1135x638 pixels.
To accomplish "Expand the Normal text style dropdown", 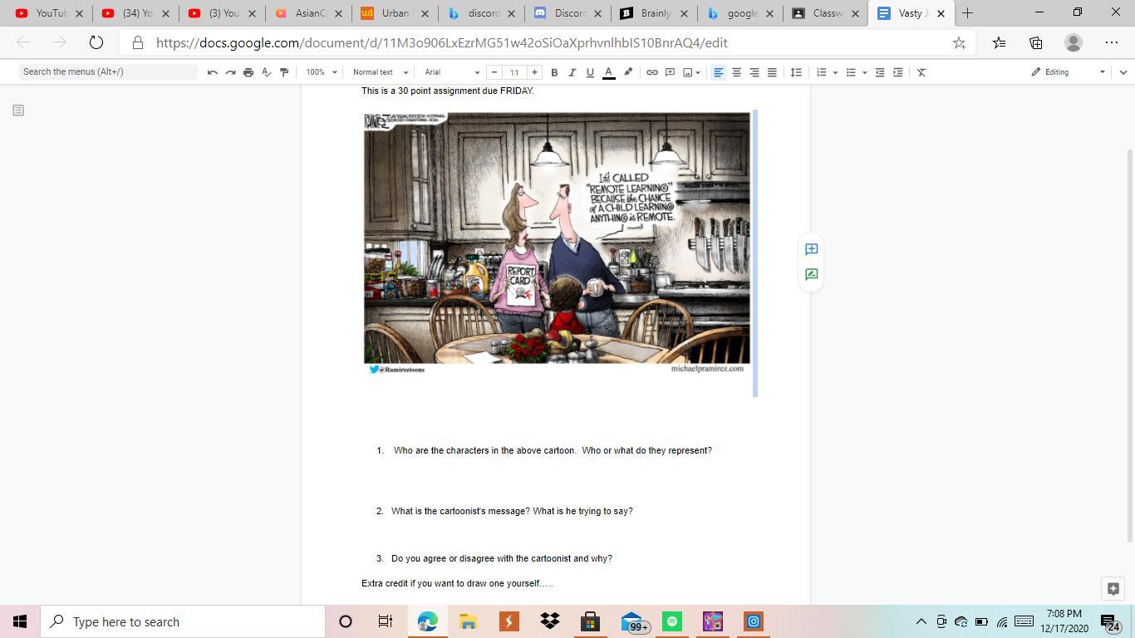I will point(380,72).
